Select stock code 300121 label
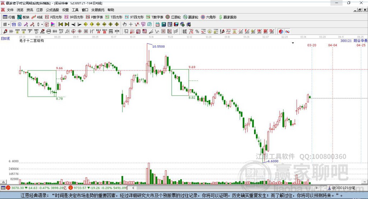The image size is (368, 199). (x=346, y=41)
